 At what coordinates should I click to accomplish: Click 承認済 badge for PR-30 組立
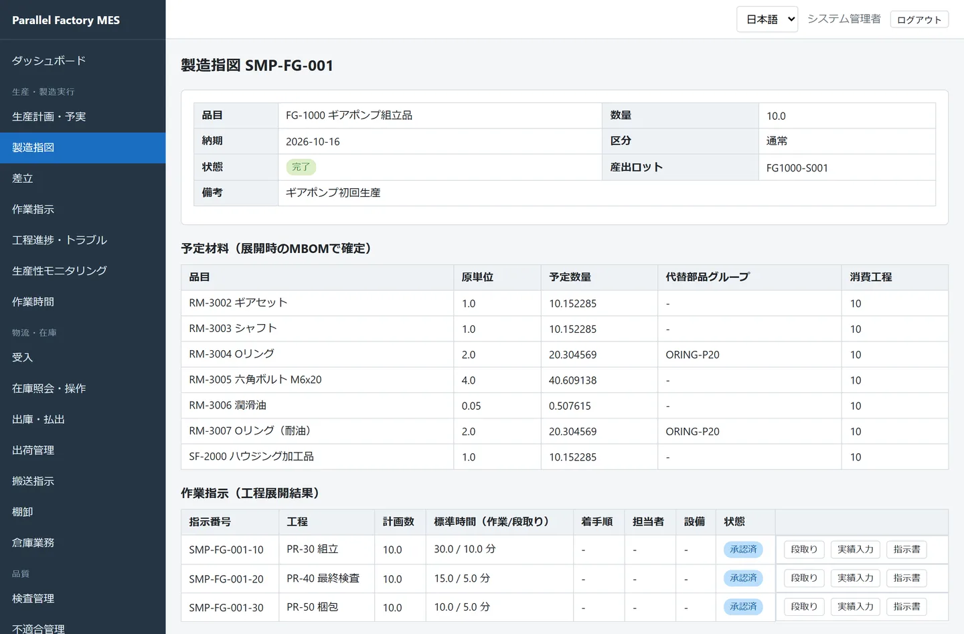coord(743,550)
